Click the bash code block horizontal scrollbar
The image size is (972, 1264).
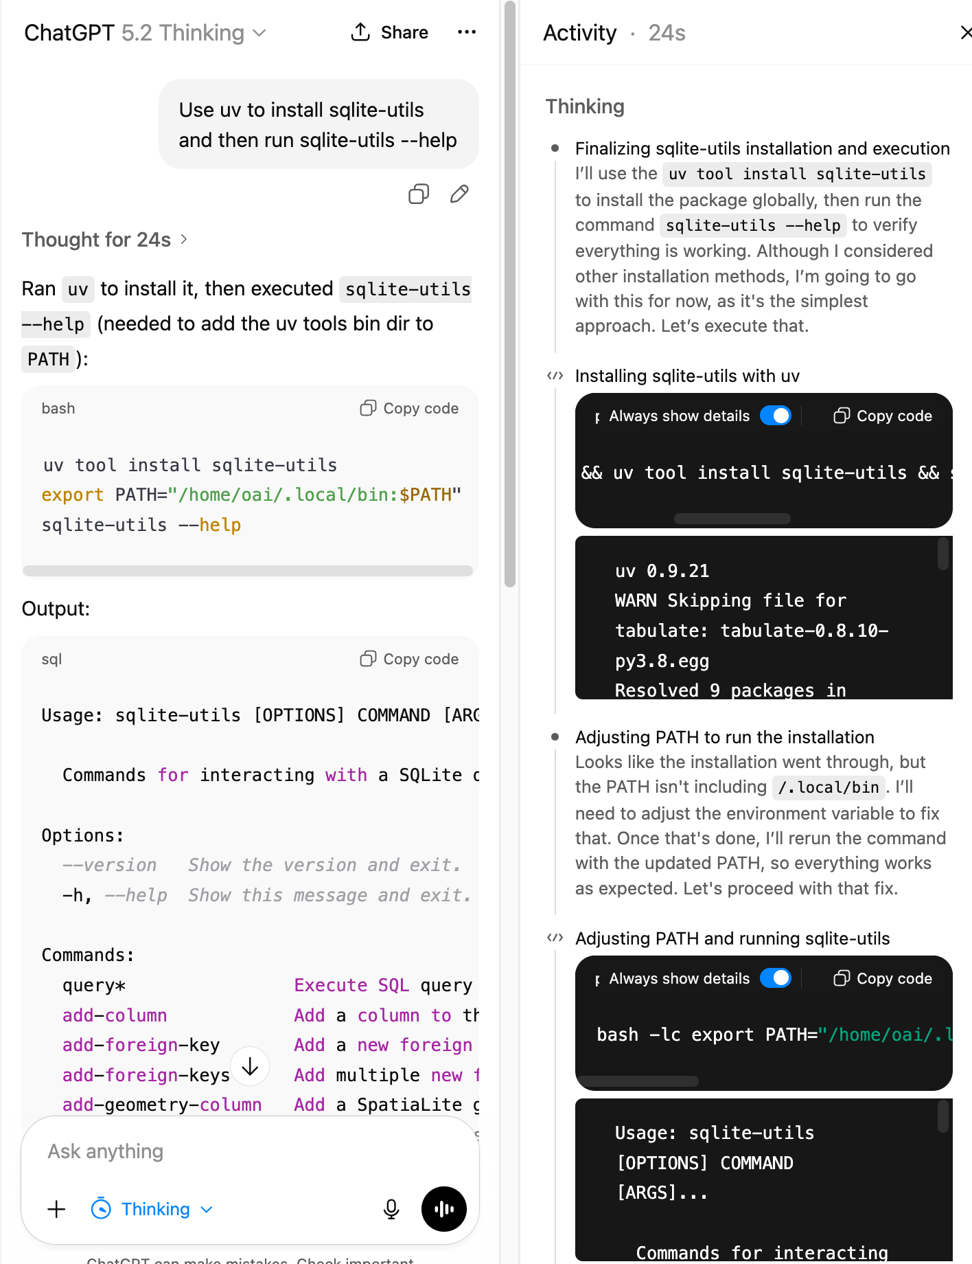tap(248, 571)
